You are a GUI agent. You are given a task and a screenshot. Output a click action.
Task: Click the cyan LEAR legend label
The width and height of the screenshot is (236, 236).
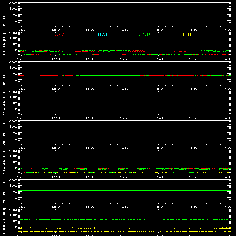pyautogui.click(x=102, y=35)
